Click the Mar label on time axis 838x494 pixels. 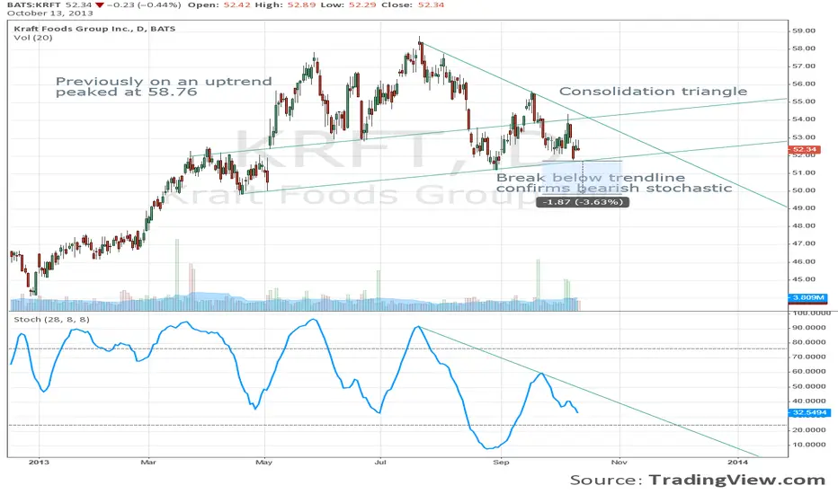coord(148,462)
